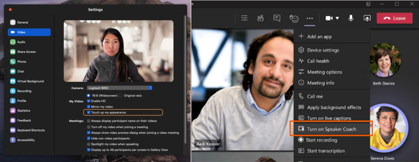Select the Video tab in Zoom Settings

point(29,32)
